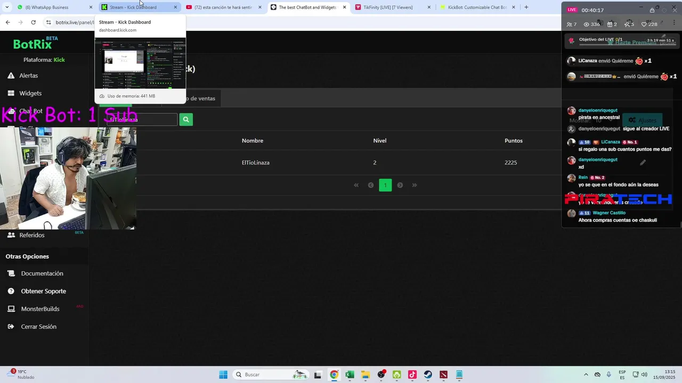Select The best ChatBot and Widgets tab
Screen dimensions: 682x383
click(308, 7)
